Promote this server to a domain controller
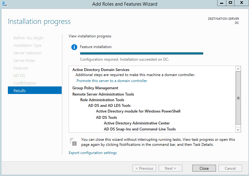The image size is (249, 176). (x=112, y=81)
